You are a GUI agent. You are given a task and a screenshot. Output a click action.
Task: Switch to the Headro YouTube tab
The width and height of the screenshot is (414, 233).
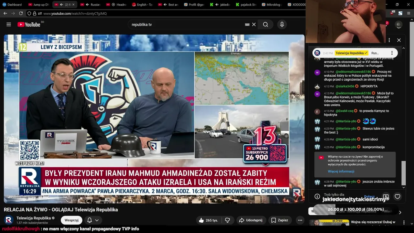point(116,5)
